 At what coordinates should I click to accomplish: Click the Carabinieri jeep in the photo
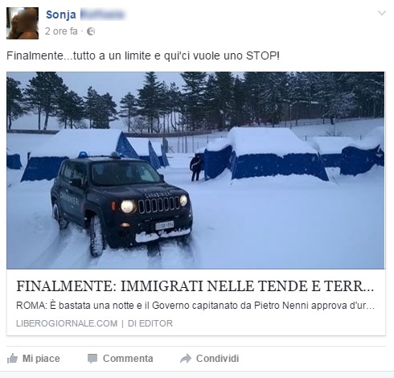coord(121,203)
